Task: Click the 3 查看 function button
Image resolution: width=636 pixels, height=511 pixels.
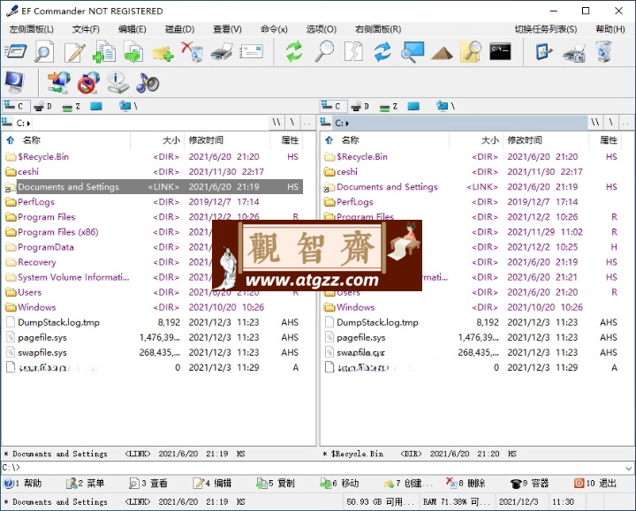Action: (148, 483)
